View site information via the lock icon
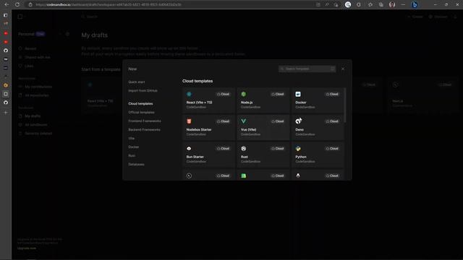Image resolution: width=463 pixels, height=260 pixels. click(30, 4)
